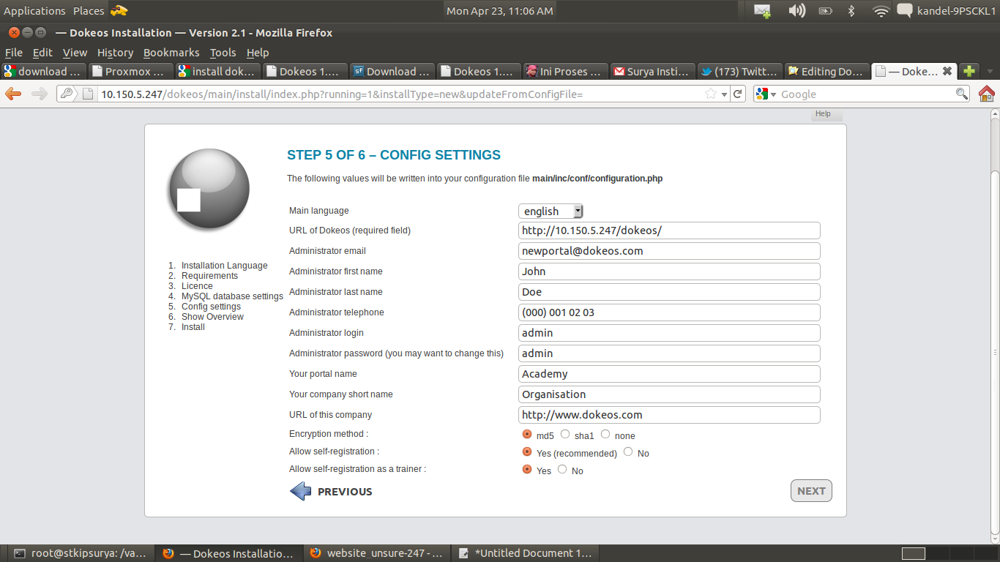Open the Bookmarks menu
Viewport: 1000px width, 562px height.
(171, 53)
